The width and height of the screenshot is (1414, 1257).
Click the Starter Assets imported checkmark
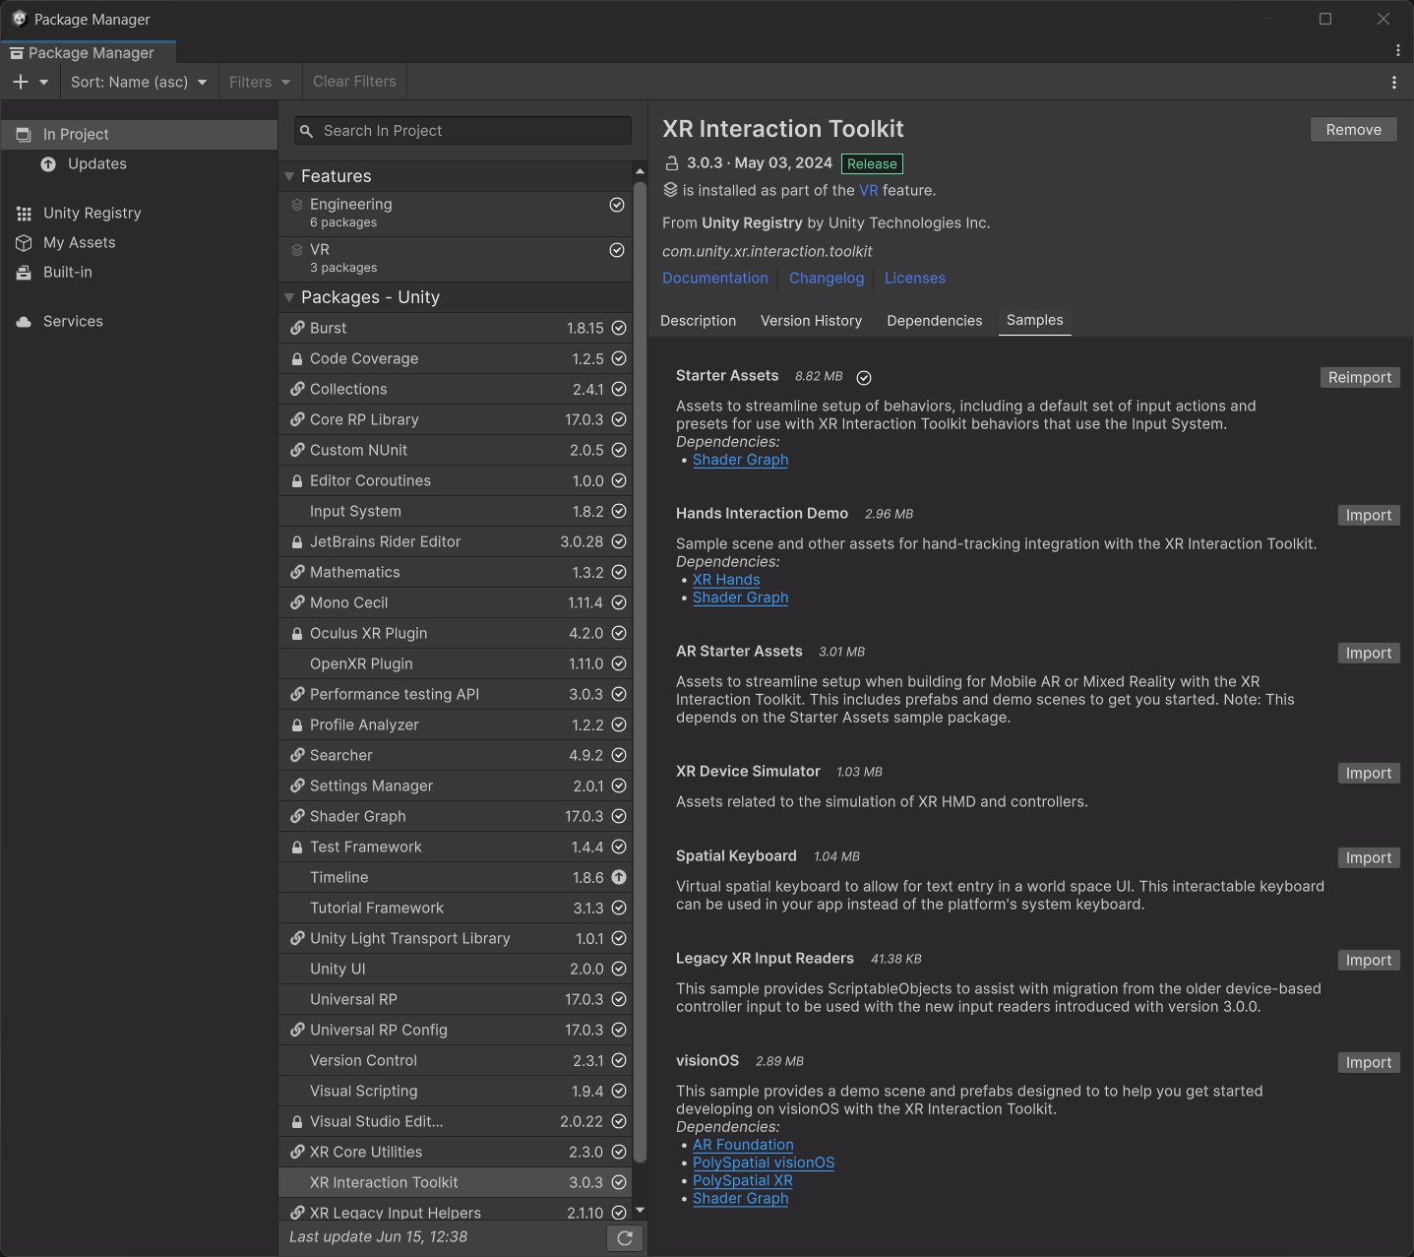[864, 378]
